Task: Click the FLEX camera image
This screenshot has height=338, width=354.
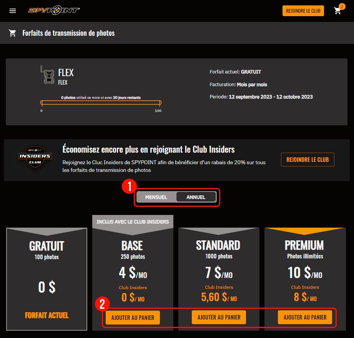Action: click(47, 75)
